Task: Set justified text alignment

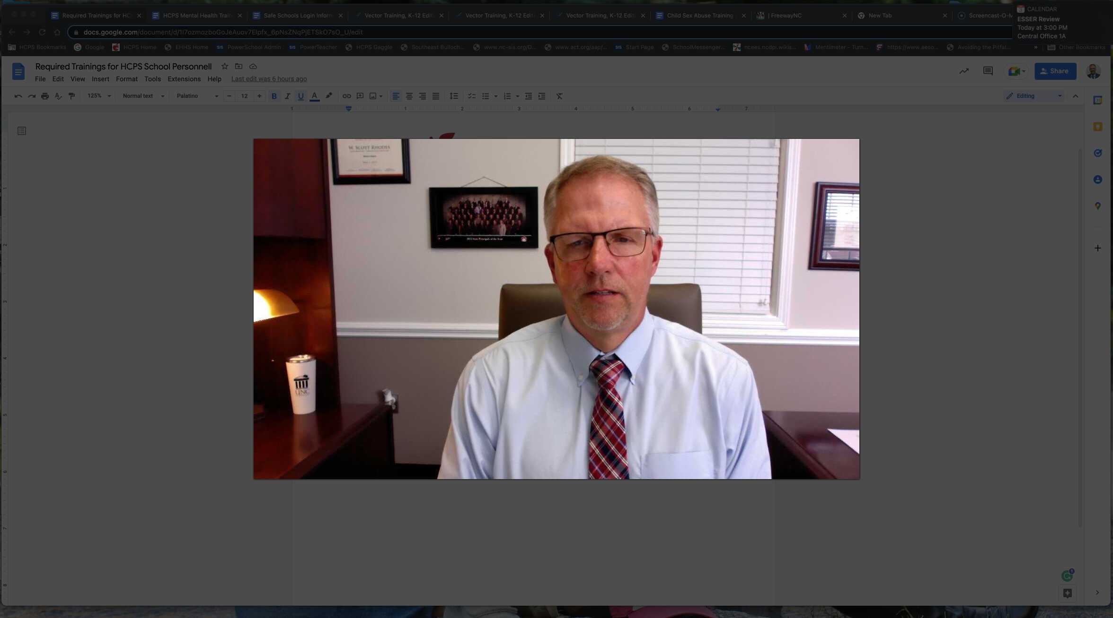Action: pos(436,96)
